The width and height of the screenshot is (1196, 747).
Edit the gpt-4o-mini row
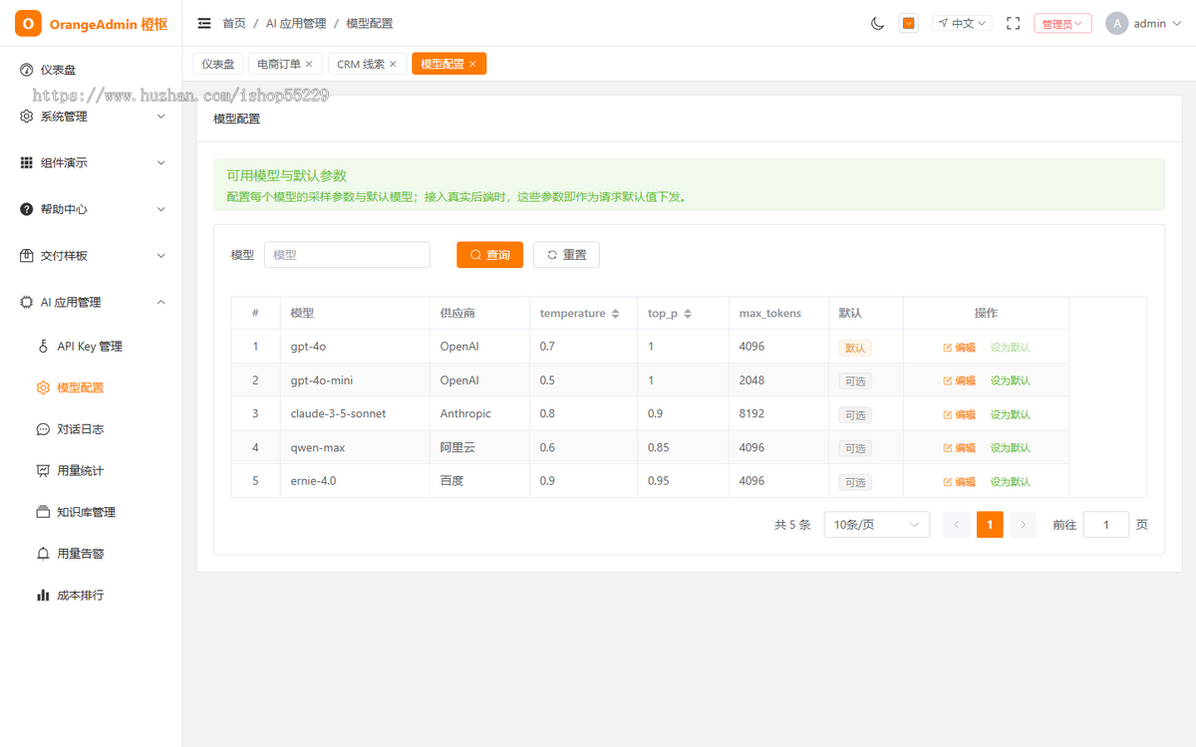(959, 380)
